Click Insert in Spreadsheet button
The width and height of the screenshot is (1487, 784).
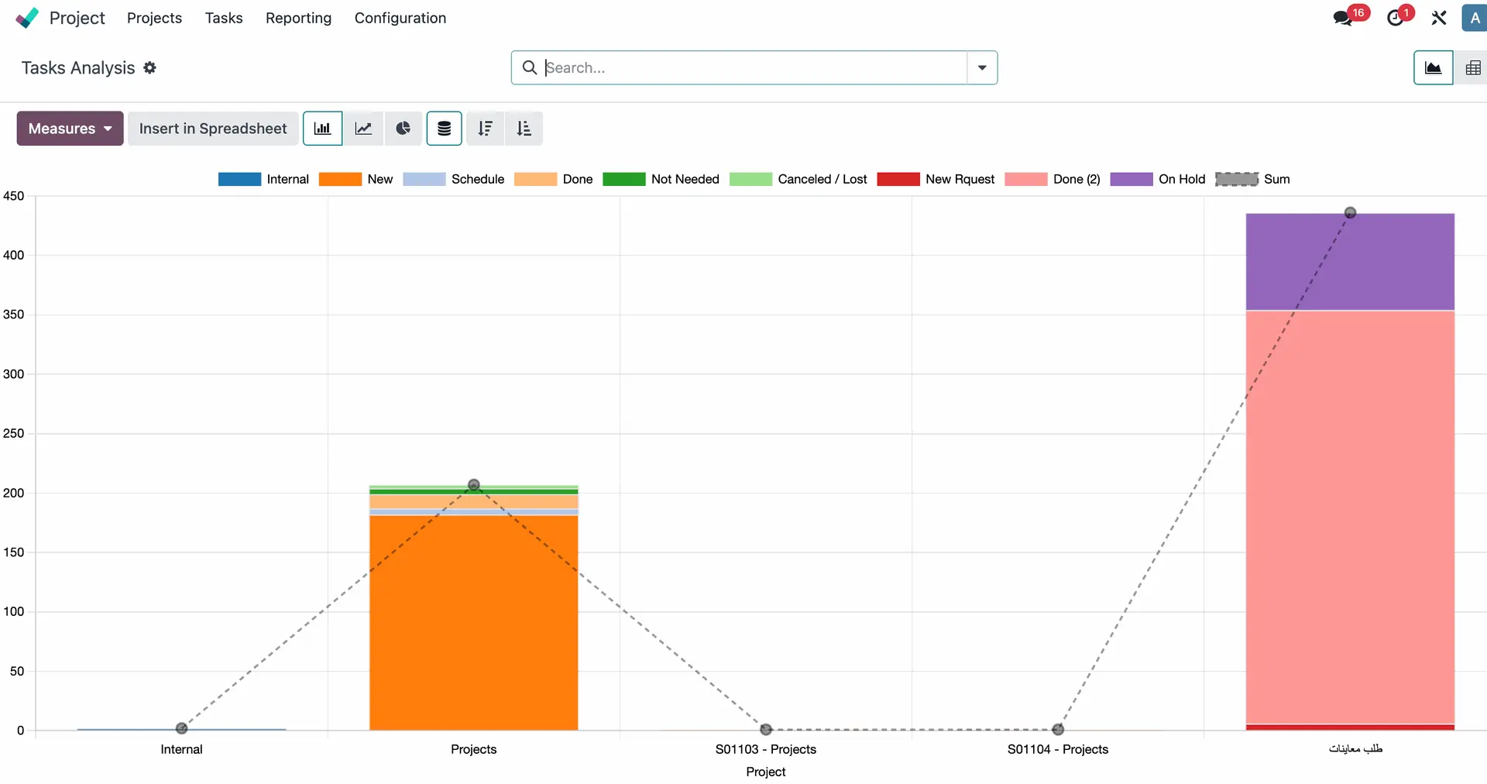213,129
